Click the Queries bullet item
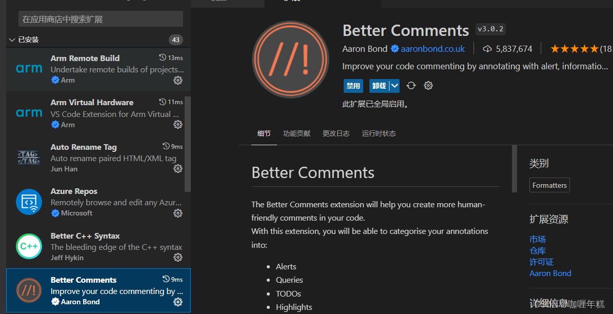Image resolution: width=613 pixels, height=314 pixels. 290,280
